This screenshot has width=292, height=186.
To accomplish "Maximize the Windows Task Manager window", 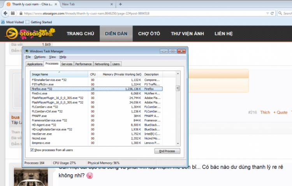I will tap(172, 51).
